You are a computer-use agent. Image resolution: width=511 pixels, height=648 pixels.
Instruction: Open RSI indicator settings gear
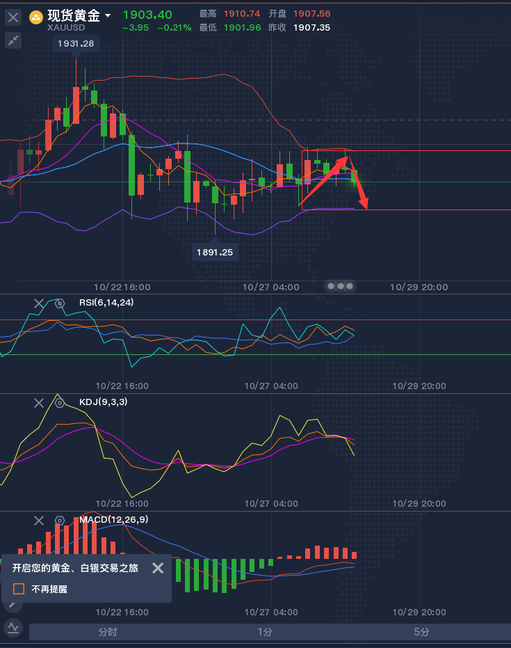[x=60, y=303]
